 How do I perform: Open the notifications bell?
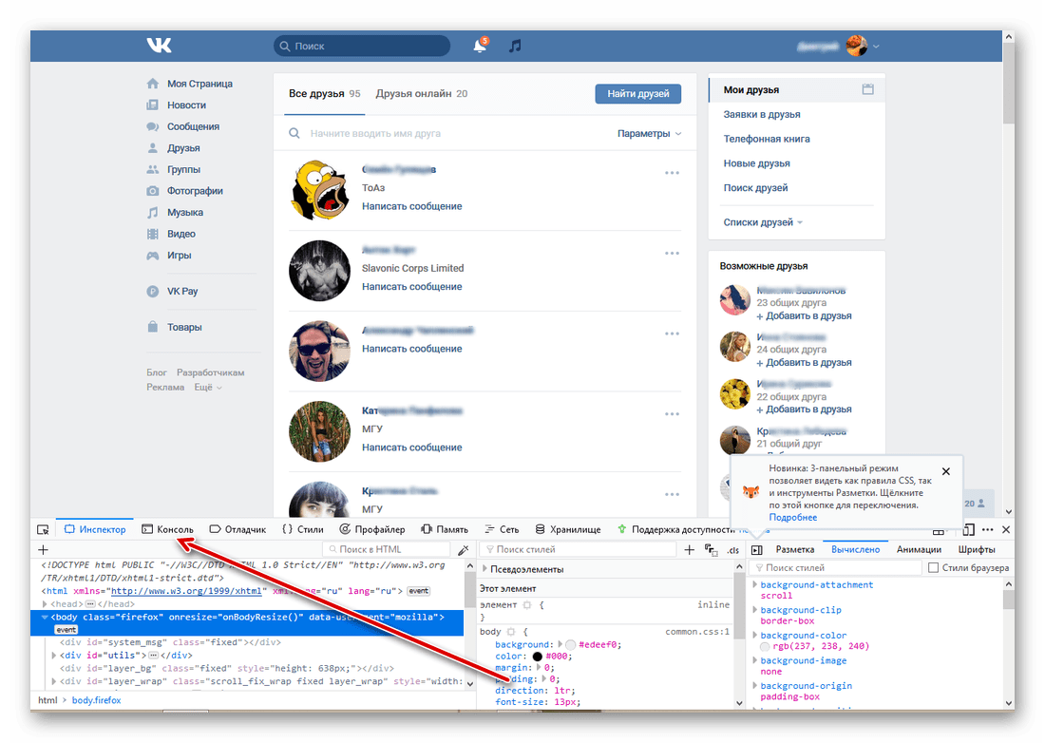pyautogui.click(x=480, y=46)
